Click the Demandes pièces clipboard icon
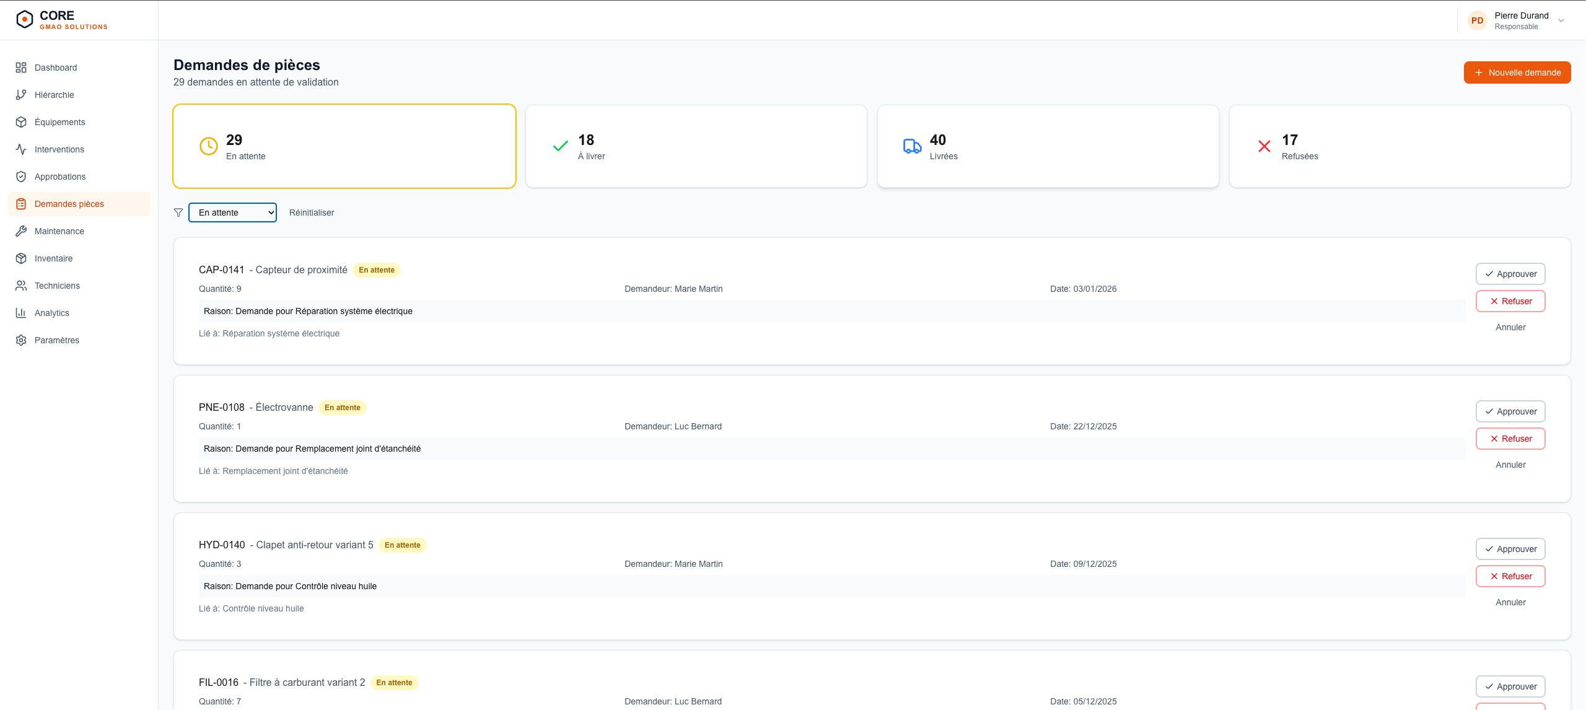Viewport: 1586px width, 710px height. pos(21,204)
